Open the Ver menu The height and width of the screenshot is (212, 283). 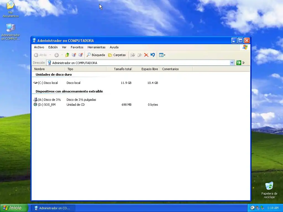pyautogui.click(x=64, y=47)
